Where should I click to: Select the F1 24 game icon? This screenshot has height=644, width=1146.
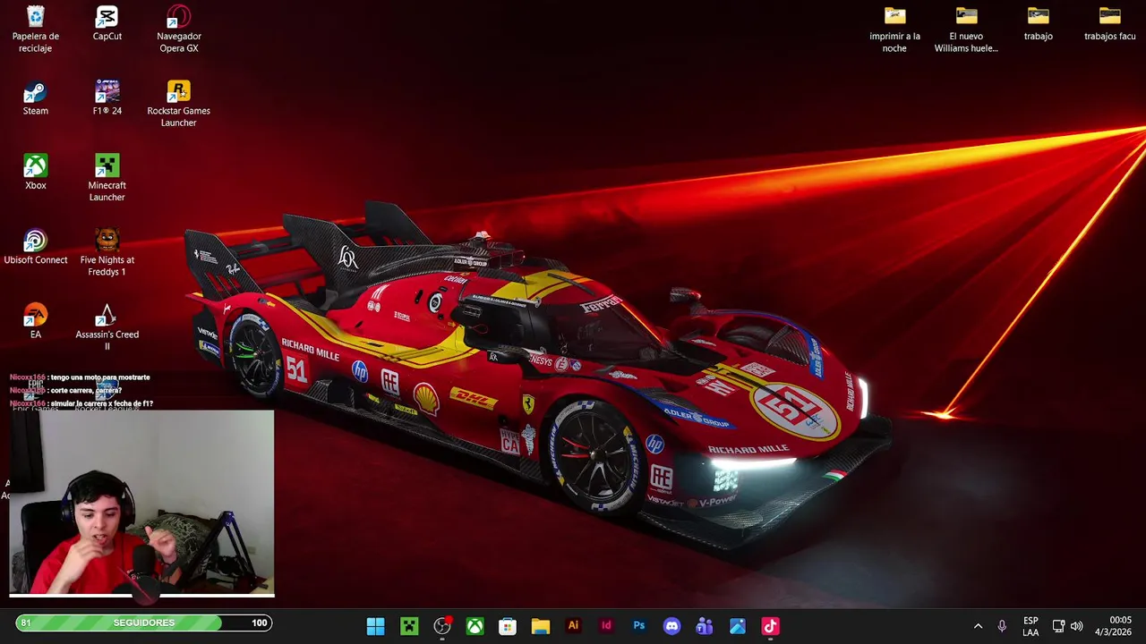(107, 98)
